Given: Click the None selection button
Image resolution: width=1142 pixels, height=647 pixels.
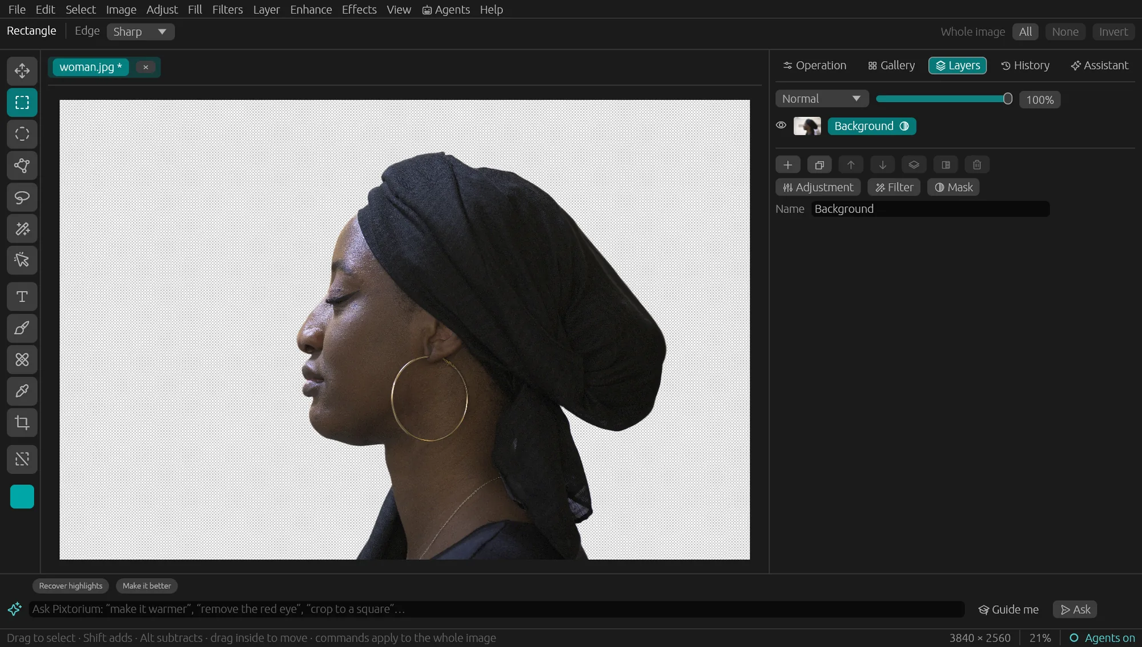Looking at the screenshot, I should pos(1065,32).
